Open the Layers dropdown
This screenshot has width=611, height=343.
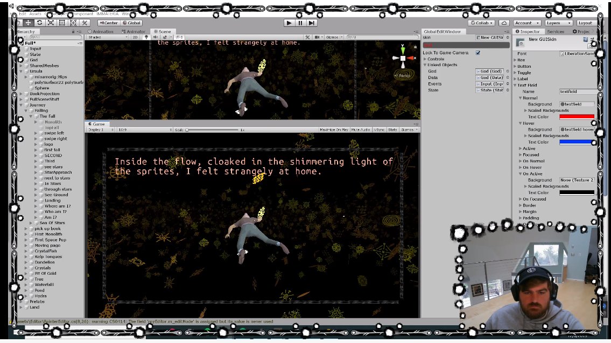click(x=558, y=23)
